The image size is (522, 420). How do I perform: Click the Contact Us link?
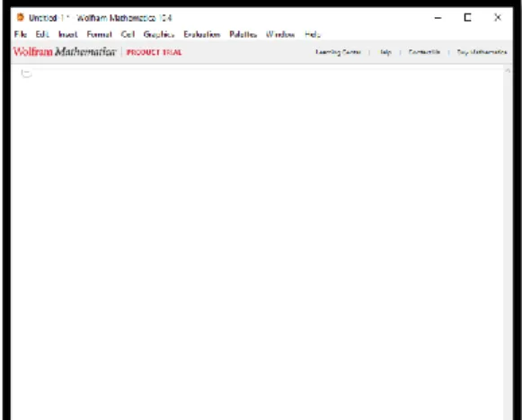(x=424, y=52)
